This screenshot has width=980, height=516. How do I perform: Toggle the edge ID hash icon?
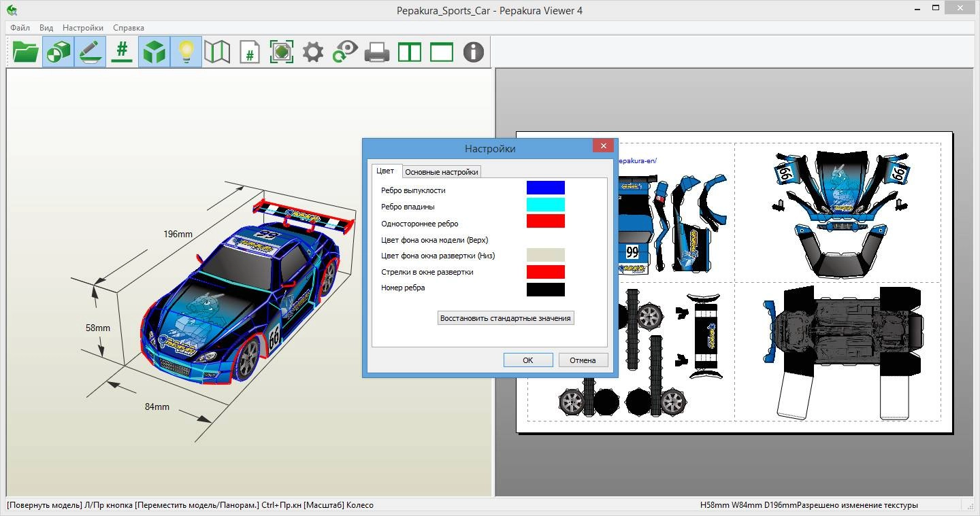tap(122, 52)
